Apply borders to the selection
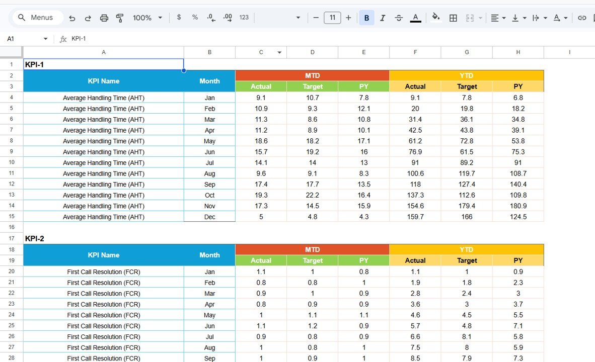 click(x=453, y=17)
